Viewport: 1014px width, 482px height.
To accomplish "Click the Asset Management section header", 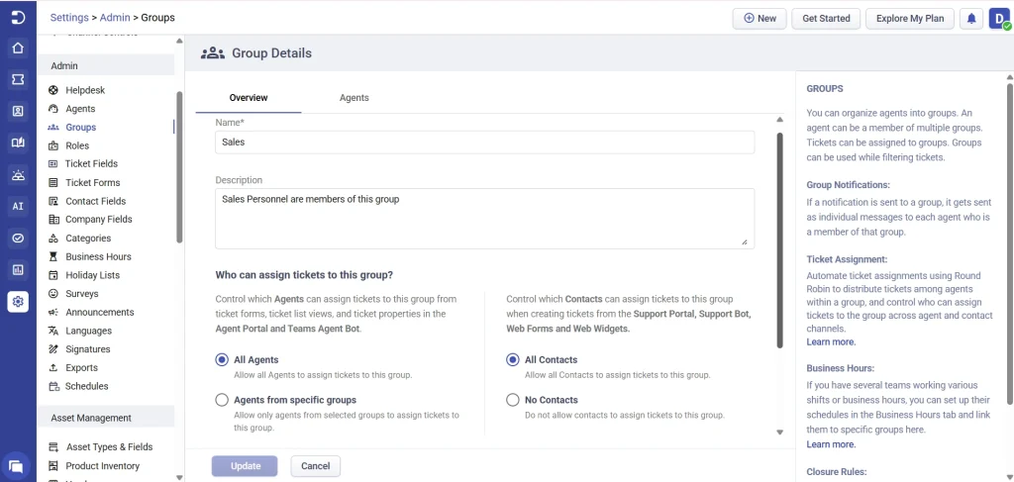I will (105, 418).
